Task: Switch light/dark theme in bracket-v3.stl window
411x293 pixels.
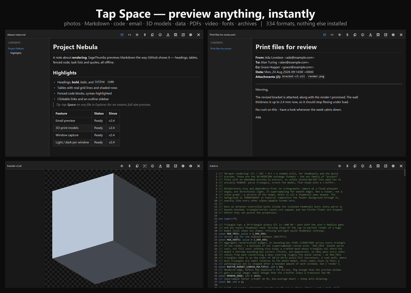Action: click(x=122, y=166)
